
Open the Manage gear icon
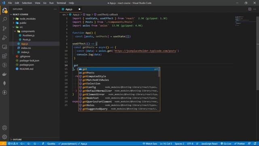pyautogui.click(x=4, y=137)
